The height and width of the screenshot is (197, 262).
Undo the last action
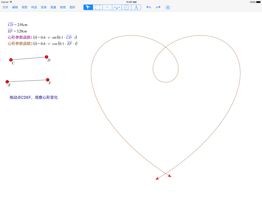(149, 7)
